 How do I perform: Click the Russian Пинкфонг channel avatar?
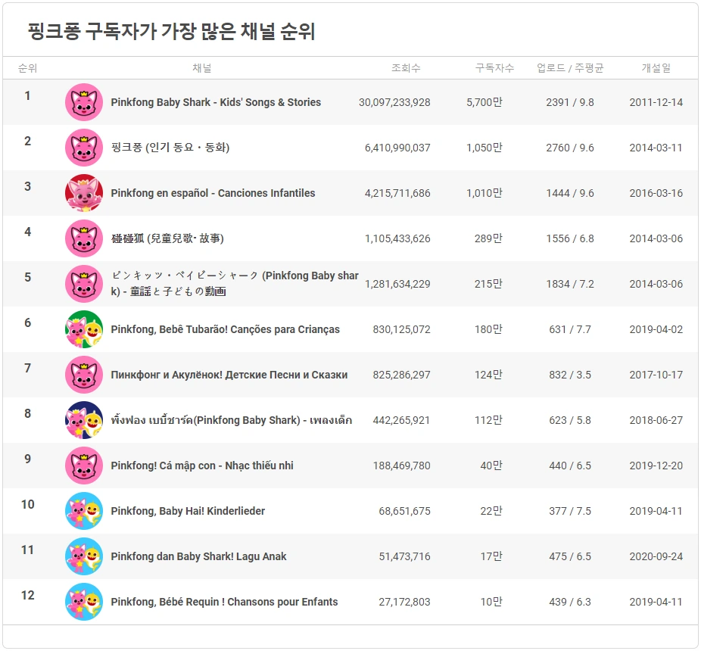(84, 375)
